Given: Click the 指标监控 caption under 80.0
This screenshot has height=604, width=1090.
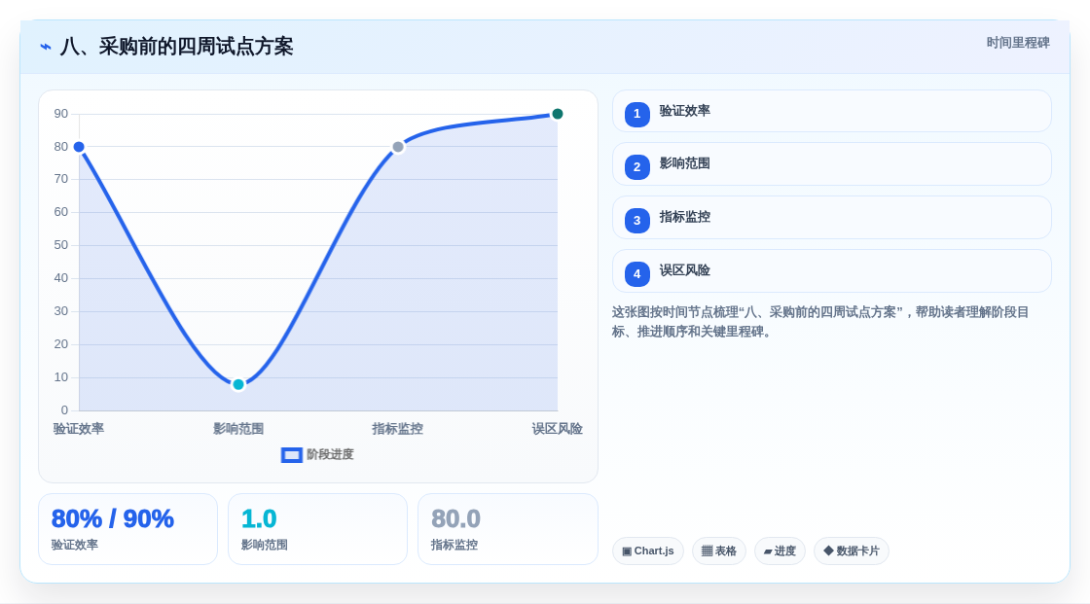Looking at the screenshot, I should (454, 545).
